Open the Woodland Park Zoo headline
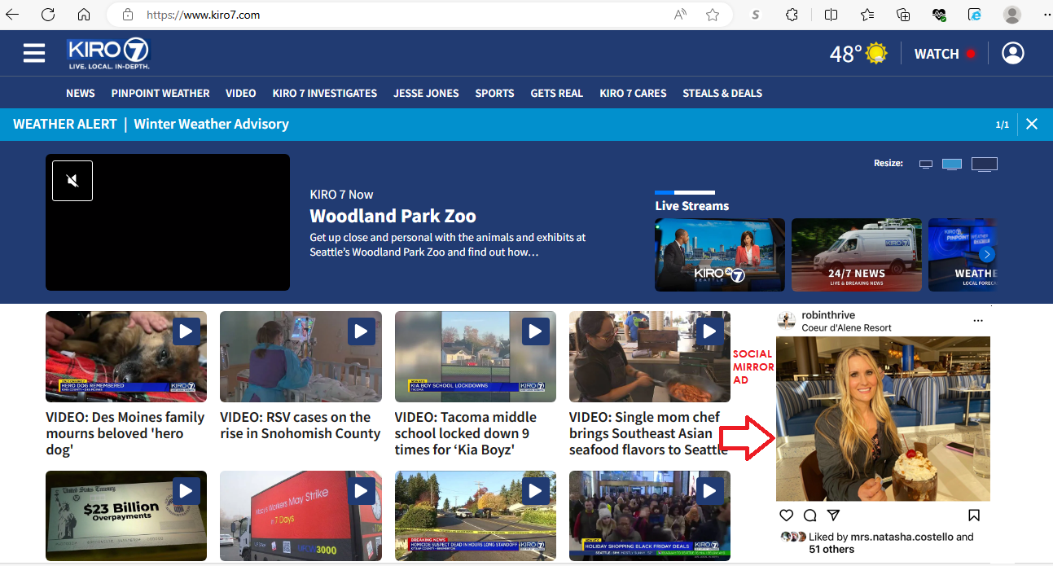 click(393, 216)
